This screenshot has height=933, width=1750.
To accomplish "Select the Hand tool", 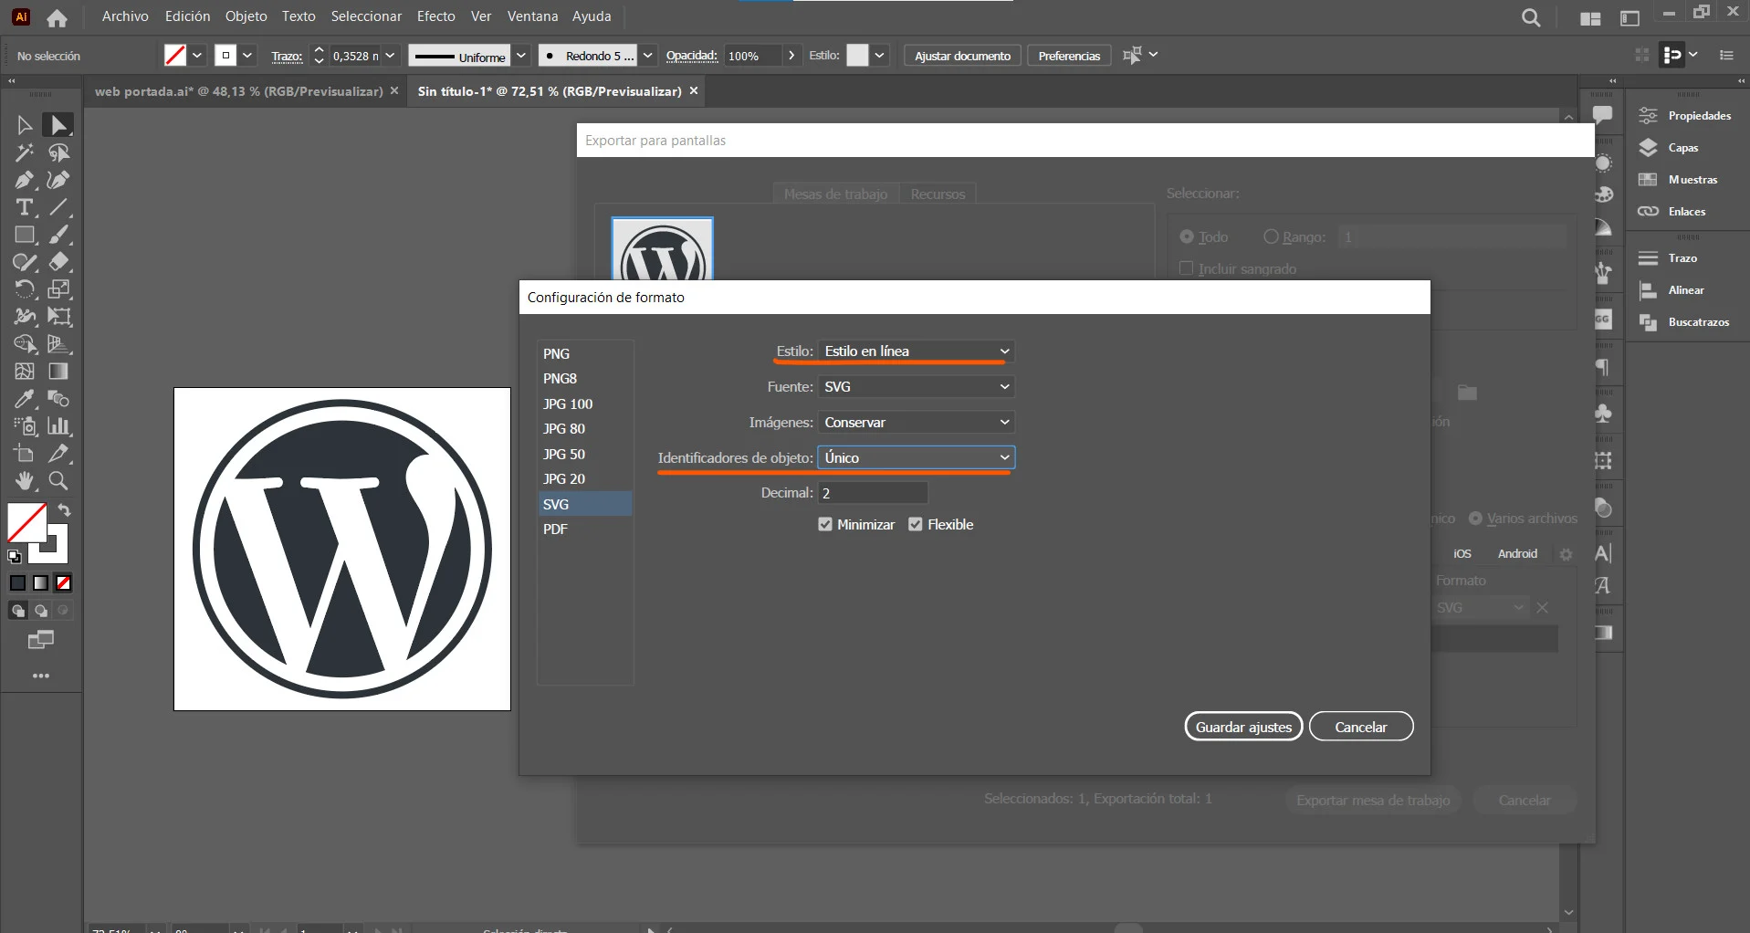I will pos(25,481).
